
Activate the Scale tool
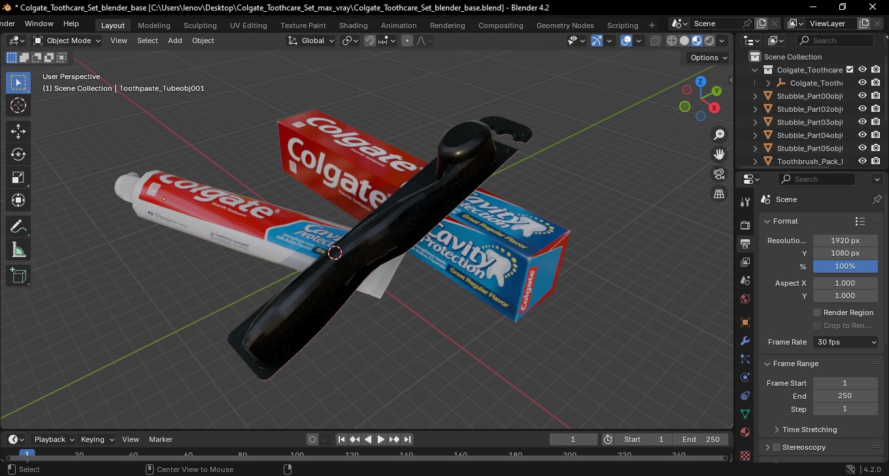18,177
